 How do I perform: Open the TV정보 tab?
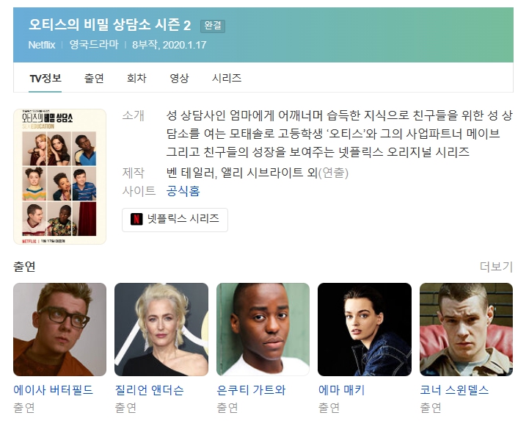coord(45,79)
